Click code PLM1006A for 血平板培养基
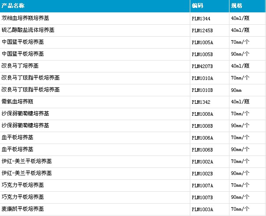Screen dimensions: 266x216 (x=203, y=138)
